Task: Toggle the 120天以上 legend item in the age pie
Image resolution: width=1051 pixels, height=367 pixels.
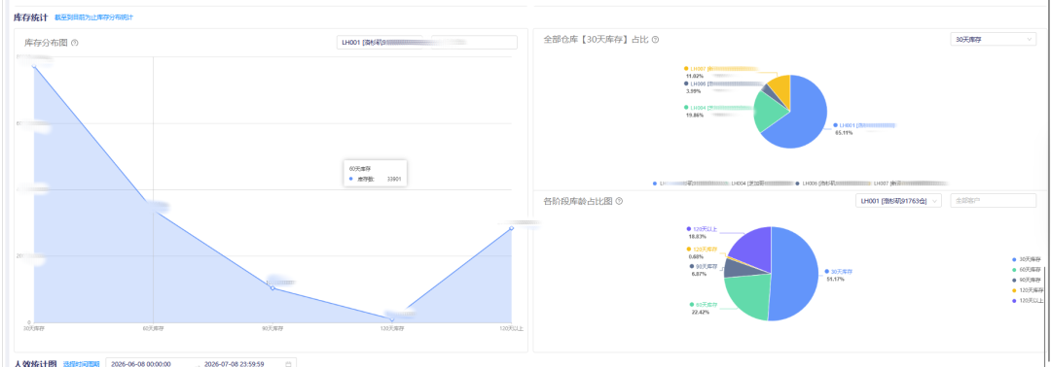Action: [1027, 301]
